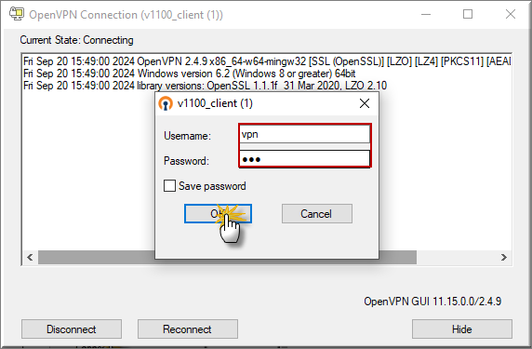Close the OpenVPN Connection window
532x349 pixels.
511,14
